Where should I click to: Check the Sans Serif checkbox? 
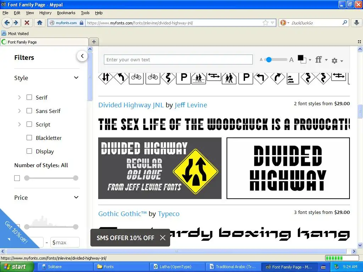point(29,110)
